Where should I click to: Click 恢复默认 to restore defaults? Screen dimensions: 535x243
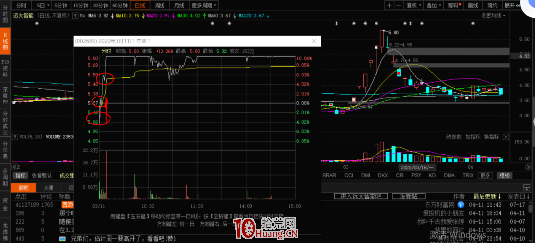coord(42,176)
